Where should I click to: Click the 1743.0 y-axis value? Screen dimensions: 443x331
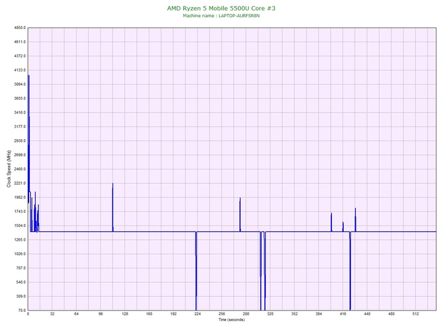click(19, 212)
